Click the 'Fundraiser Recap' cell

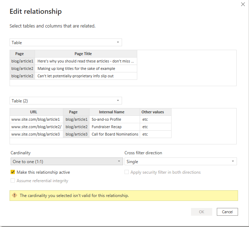tap(115, 127)
